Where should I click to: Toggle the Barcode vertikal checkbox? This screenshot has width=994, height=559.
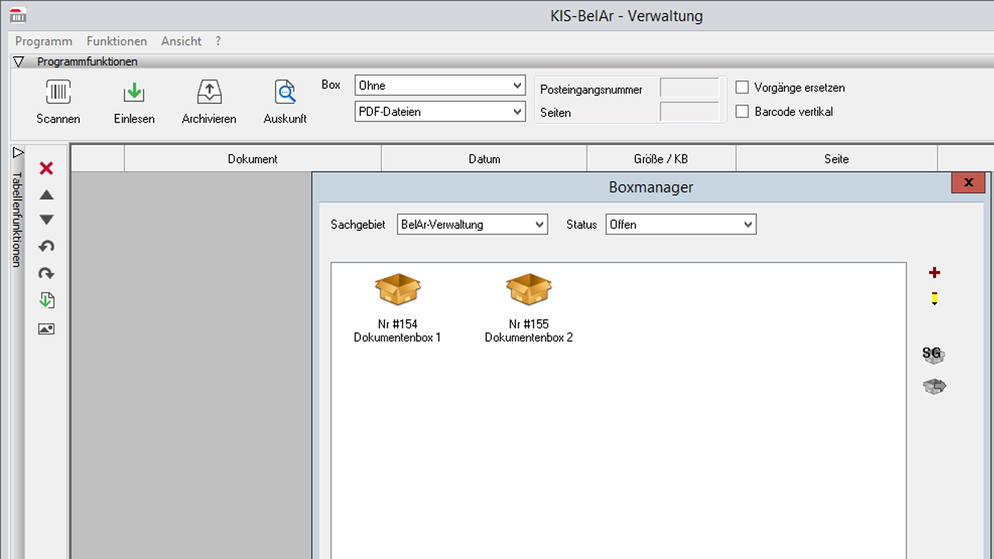click(742, 112)
